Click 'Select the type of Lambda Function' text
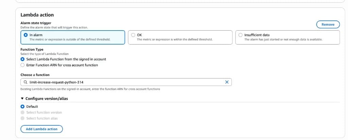This screenshot has width=348, height=140. pyautogui.click(x=45, y=54)
